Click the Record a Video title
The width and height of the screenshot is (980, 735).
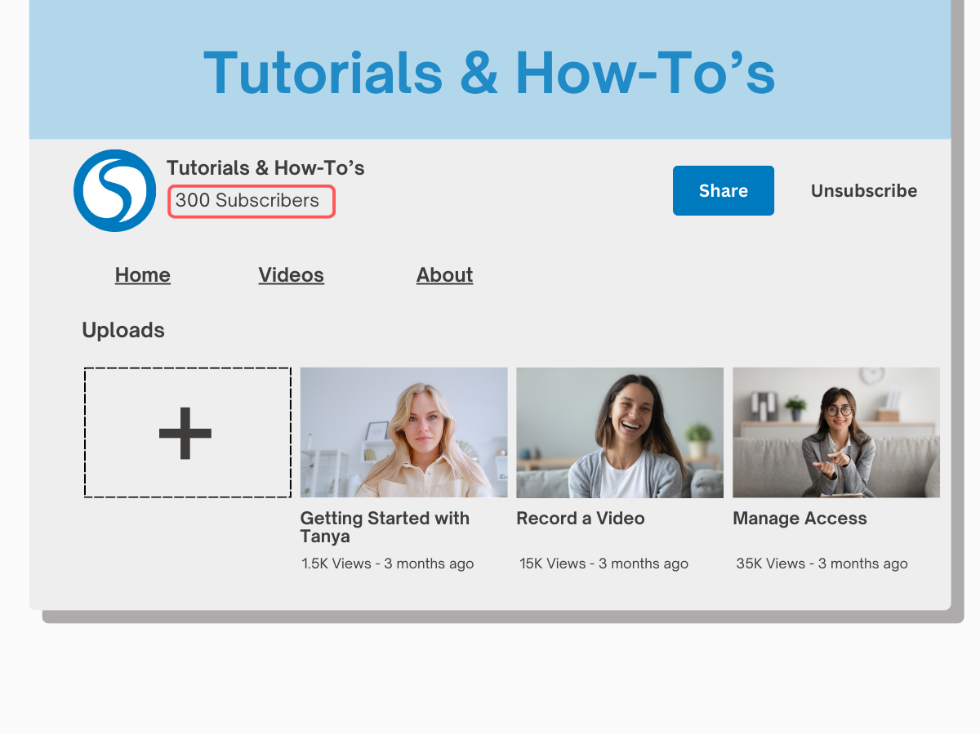tap(581, 519)
